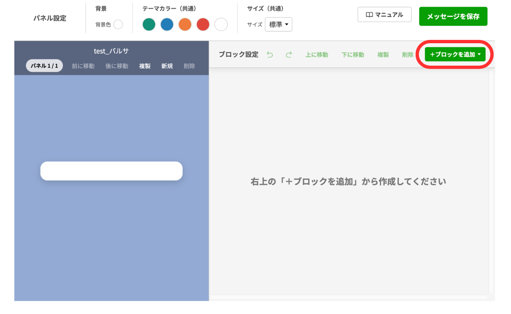Switch to the パネル1/1 tab
The height and width of the screenshot is (314, 511).
tap(44, 66)
